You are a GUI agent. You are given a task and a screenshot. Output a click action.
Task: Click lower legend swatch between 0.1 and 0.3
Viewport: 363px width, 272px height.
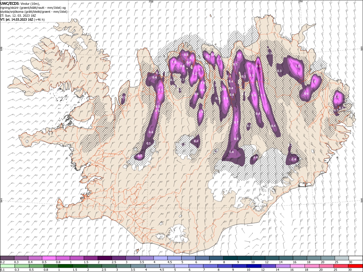coord(7,266)
